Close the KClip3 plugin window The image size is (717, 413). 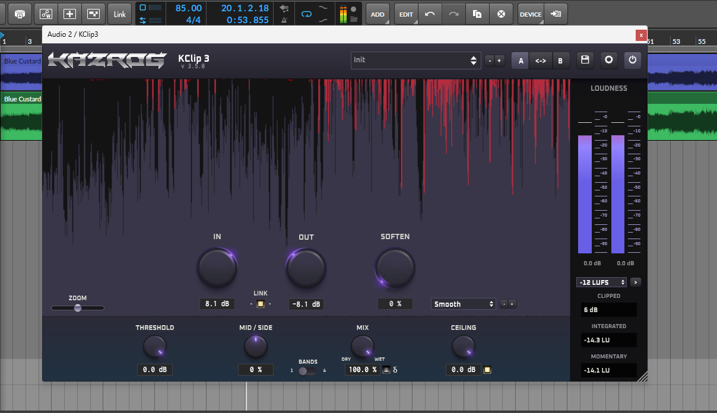coord(641,35)
